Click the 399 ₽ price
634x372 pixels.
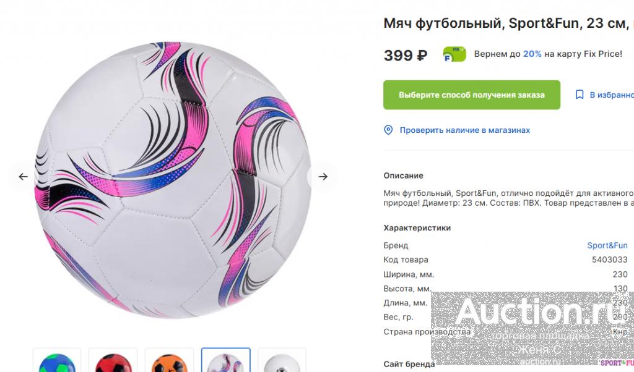pos(406,55)
